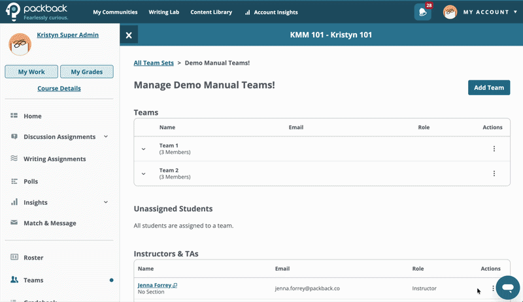Click the Roster sidebar icon
This screenshot has width=523, height=302.
click(x=14, y=257)
